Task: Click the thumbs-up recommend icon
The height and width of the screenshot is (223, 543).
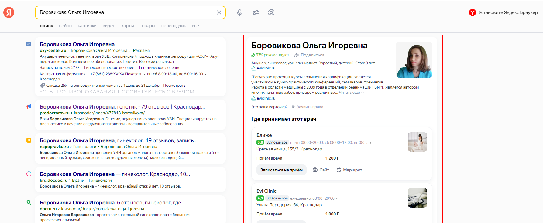Action: [253, 55]
